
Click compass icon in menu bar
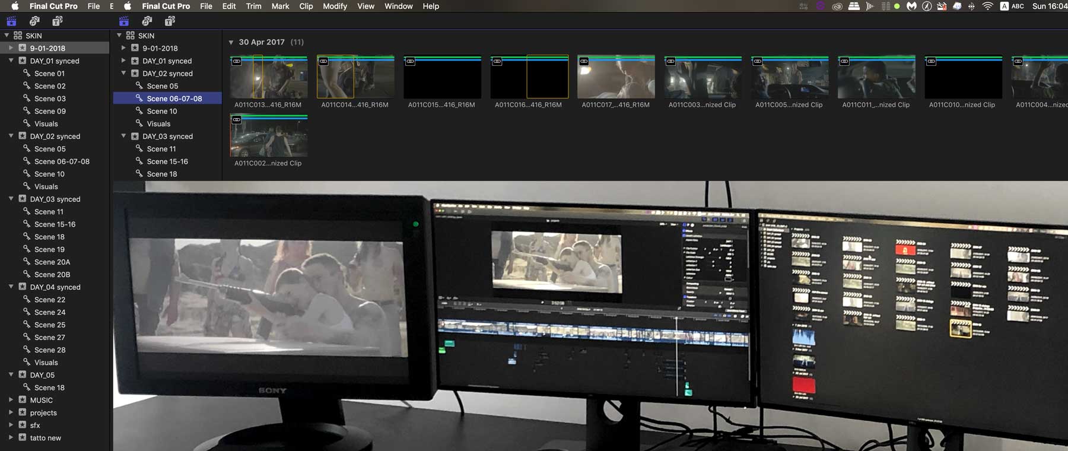(x=927, y=7)
